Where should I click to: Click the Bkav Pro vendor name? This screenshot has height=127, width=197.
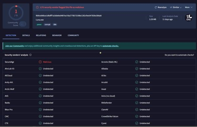(x=9, y=110)
